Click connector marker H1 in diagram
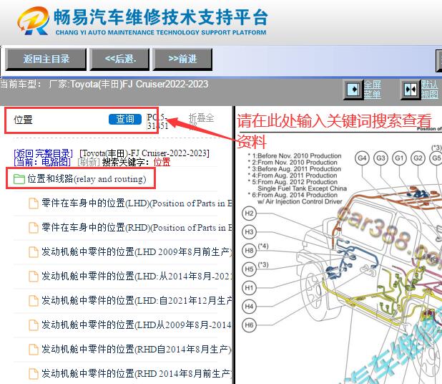Image resolution: width=442 pixels, height=384 pixels. tap(249, 288)
